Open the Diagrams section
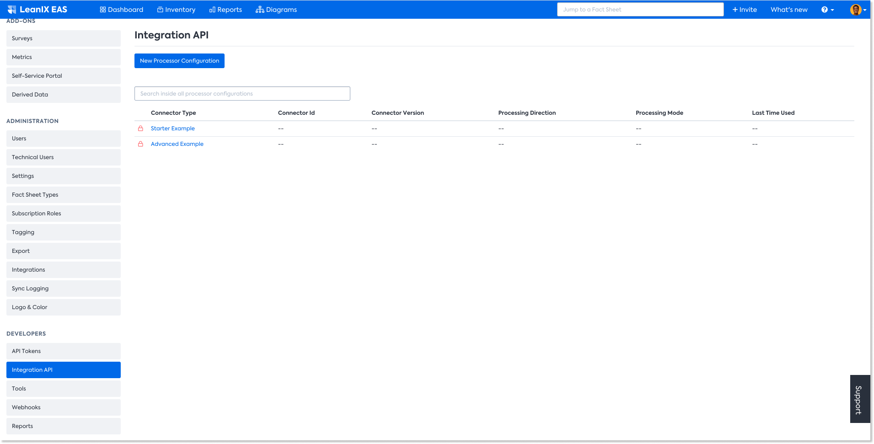 coord(276,10)
